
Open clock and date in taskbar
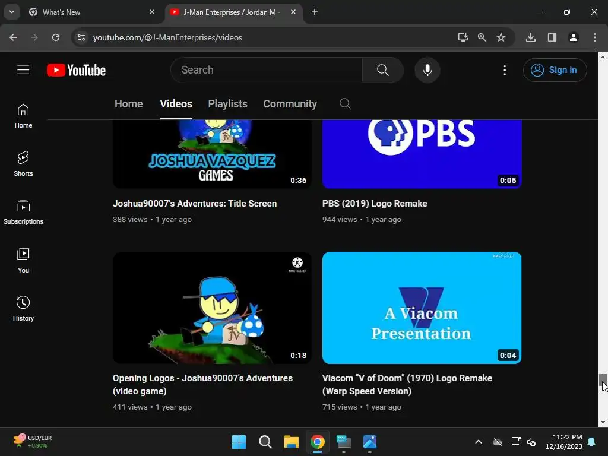[x=564, y=442]
